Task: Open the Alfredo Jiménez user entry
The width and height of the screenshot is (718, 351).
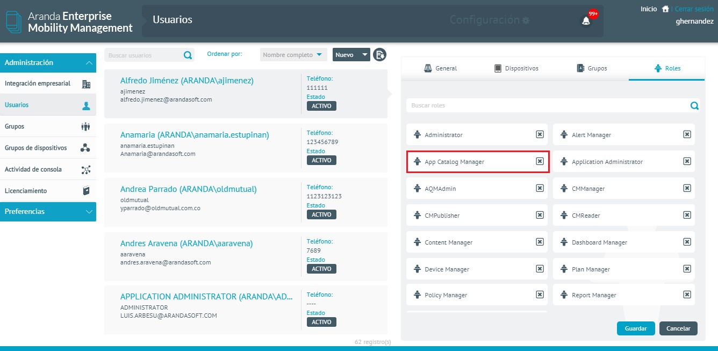Action: pyautogui.click(x=246, y=94)
